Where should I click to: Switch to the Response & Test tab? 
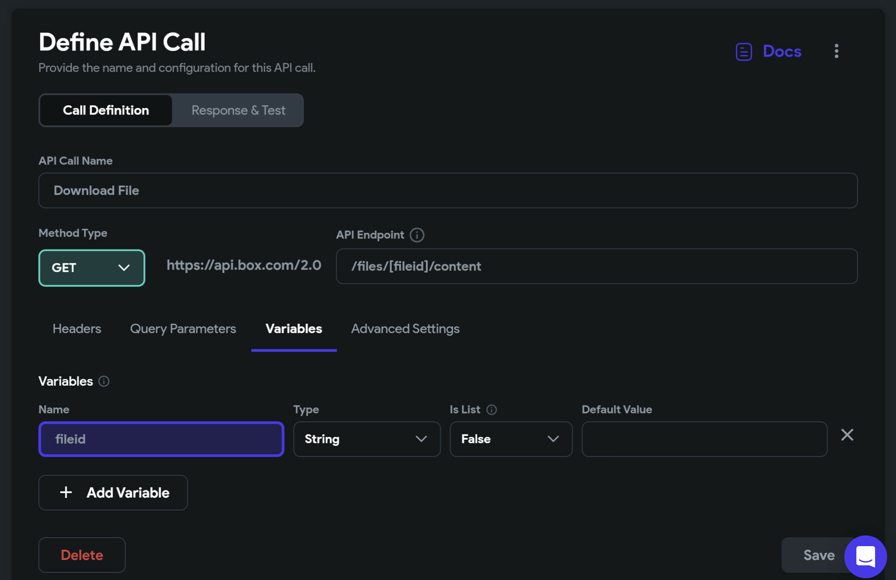point(238,110)
